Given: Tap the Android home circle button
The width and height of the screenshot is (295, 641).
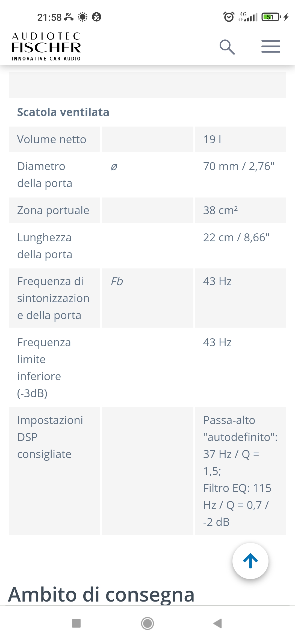Looking at the screenshot, I should pyautogui.click(x=147, y=623).
